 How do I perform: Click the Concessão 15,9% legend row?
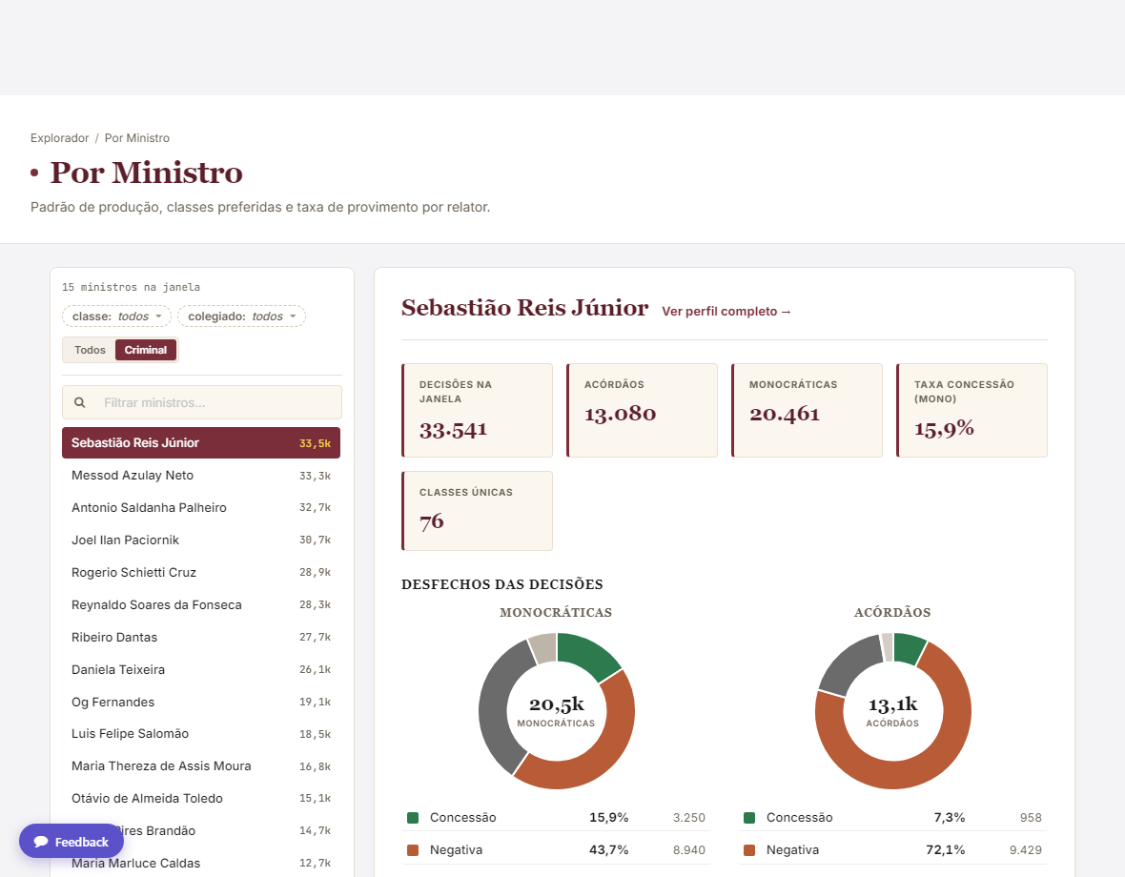556,818
